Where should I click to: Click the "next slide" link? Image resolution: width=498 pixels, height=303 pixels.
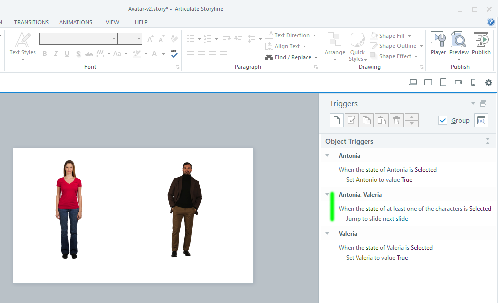(395, 219)
